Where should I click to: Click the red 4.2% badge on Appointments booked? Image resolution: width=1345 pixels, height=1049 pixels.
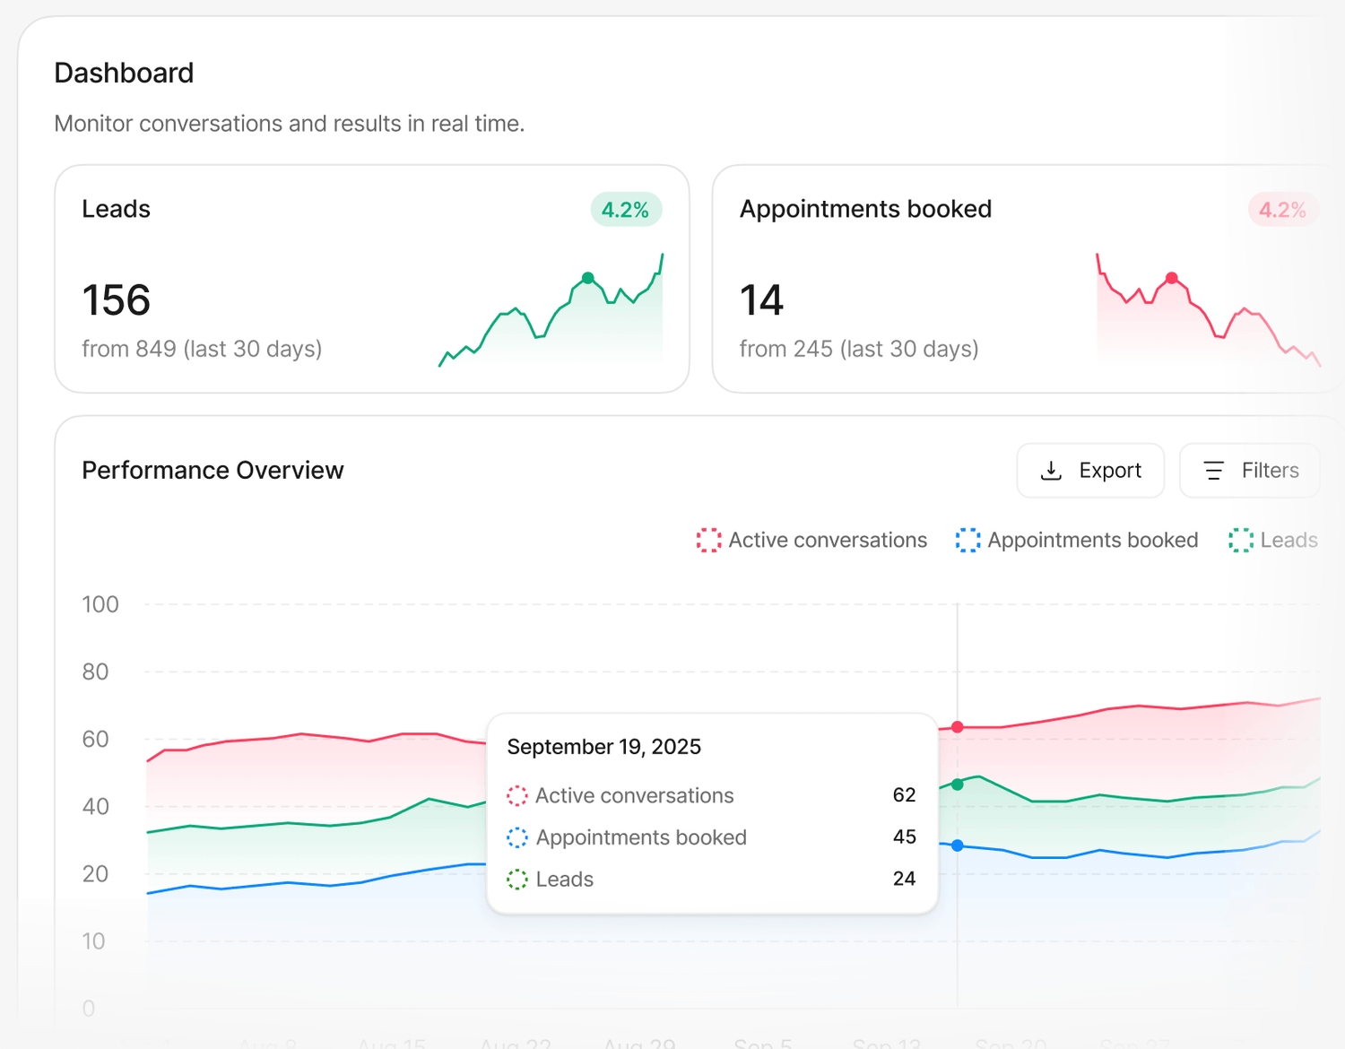[1283, 210]
